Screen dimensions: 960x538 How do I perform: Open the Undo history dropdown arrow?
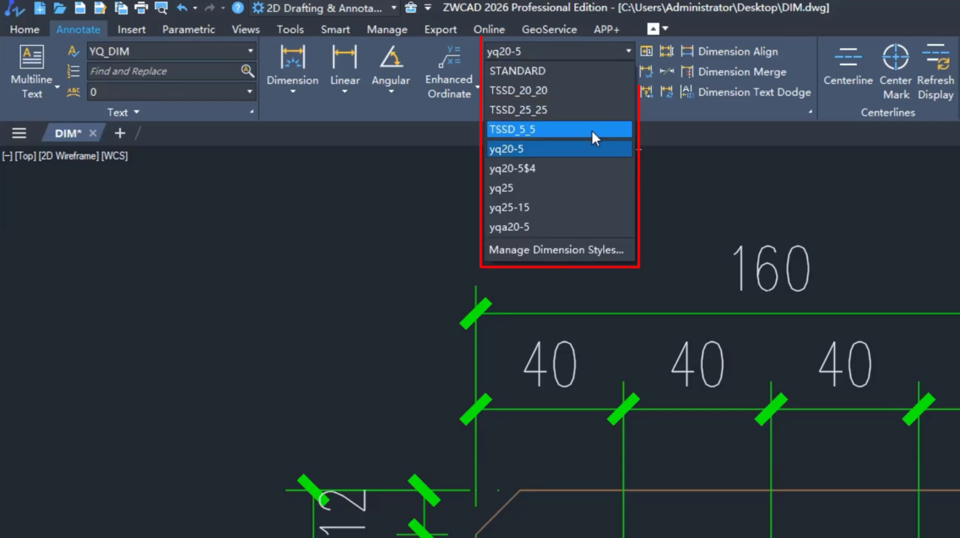tap(195, 8)
